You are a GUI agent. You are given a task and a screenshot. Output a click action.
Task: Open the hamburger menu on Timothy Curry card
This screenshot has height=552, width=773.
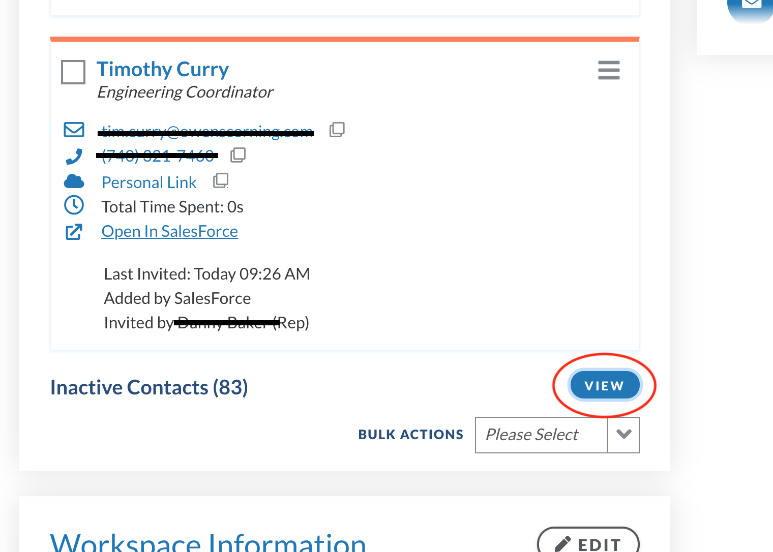[x=609, y=70]
